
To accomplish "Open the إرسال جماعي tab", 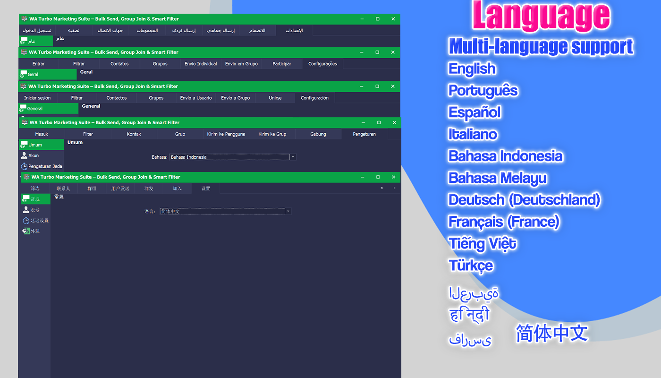I will [x=220, y=30].
